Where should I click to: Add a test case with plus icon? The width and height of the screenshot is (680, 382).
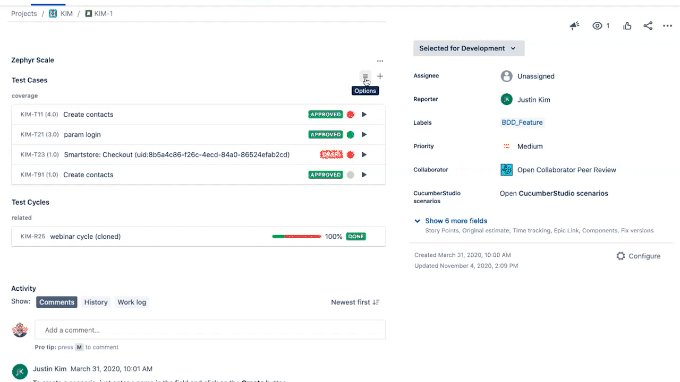coord(380,76)
